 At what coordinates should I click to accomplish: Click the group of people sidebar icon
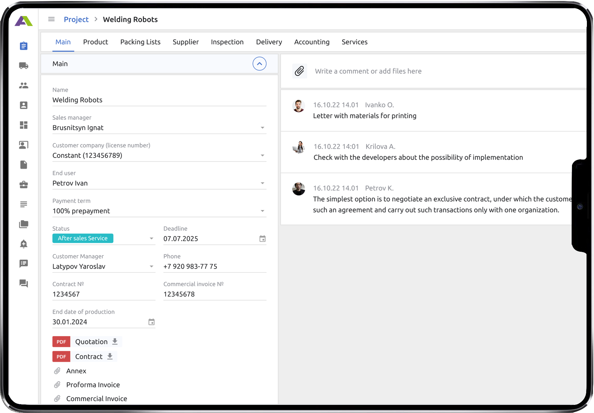pos(23,85)
